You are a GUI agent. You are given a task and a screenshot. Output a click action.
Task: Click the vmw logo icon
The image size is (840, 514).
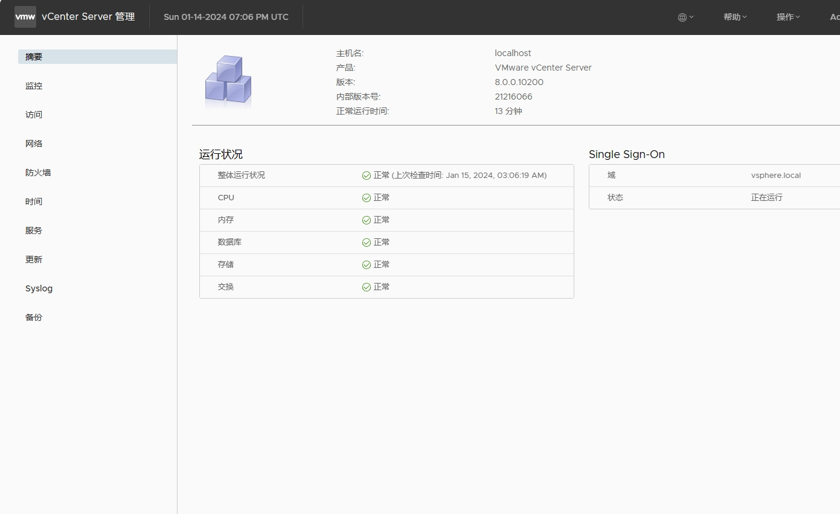coord(25,17)
